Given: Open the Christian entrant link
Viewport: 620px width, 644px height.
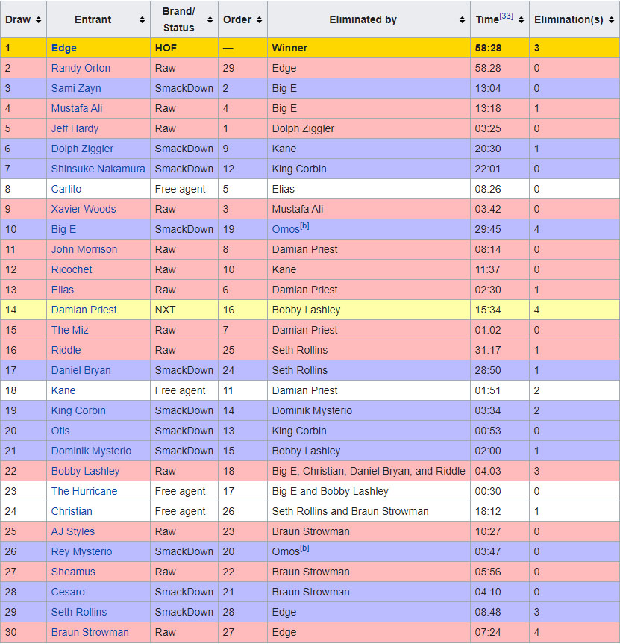Looking at the screenshot, I should click(72, 511).
